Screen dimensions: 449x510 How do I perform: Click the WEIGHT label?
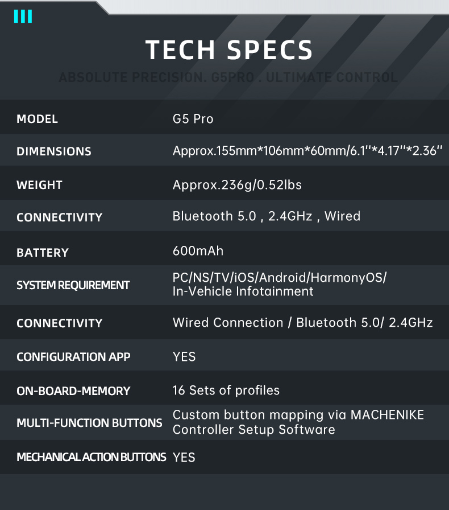(39, 185)
